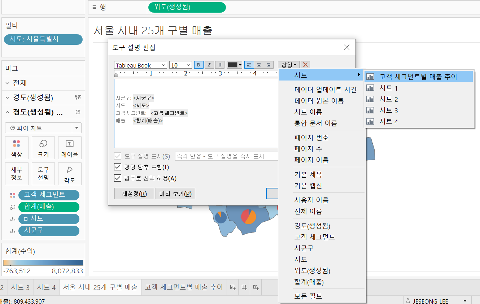This screenshot has width=480, height=304.
Task: Click the 위도(생성됨) row pill
Action: tap(187, 7)
